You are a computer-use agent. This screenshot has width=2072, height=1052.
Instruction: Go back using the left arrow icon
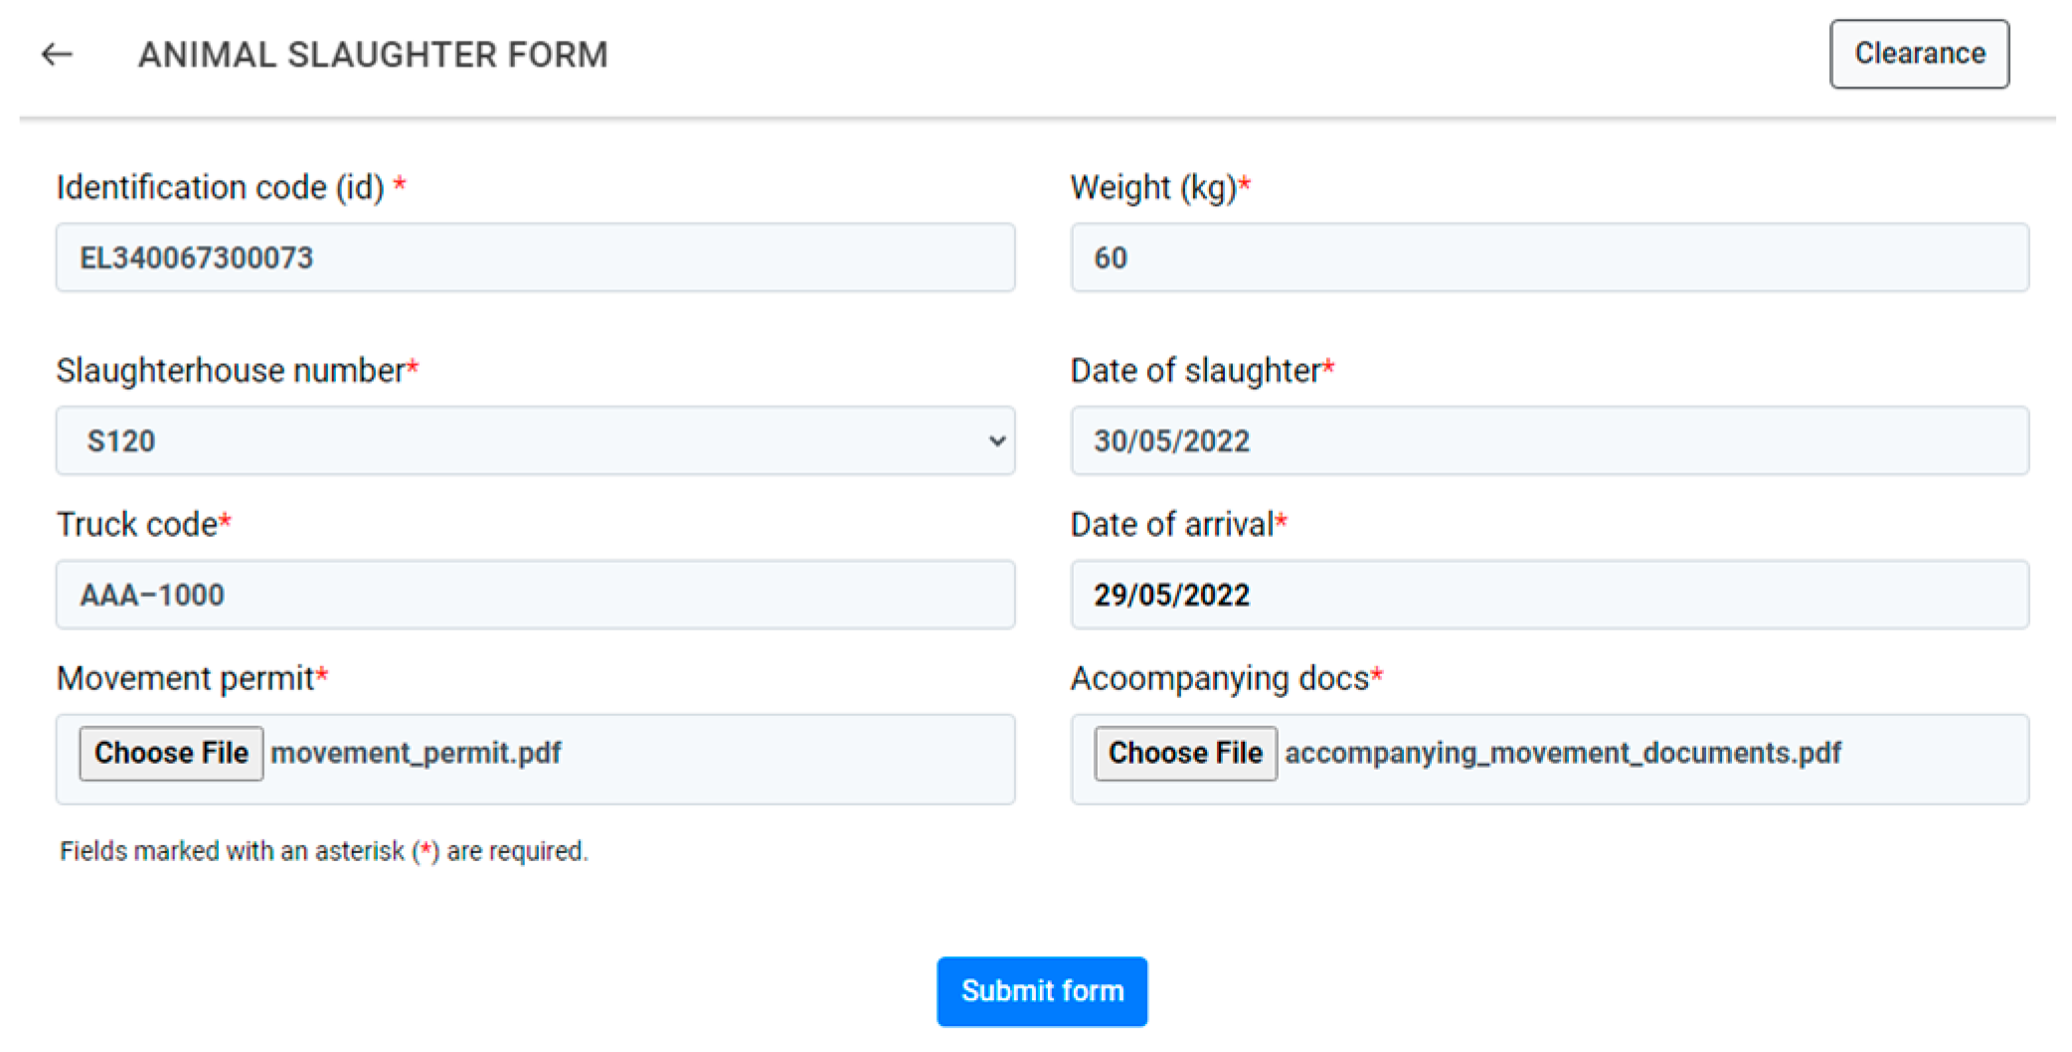(57, 55)
